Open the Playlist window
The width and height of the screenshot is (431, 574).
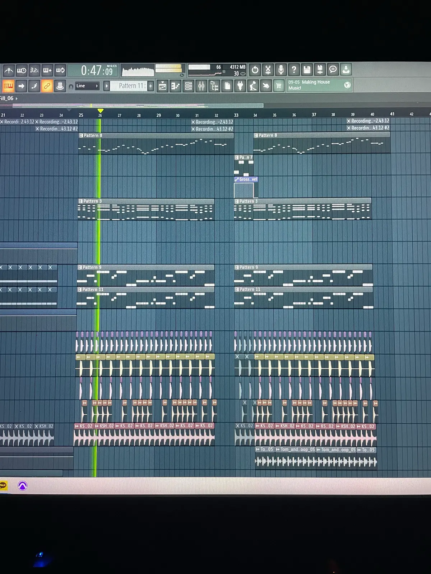click(163, 86)
